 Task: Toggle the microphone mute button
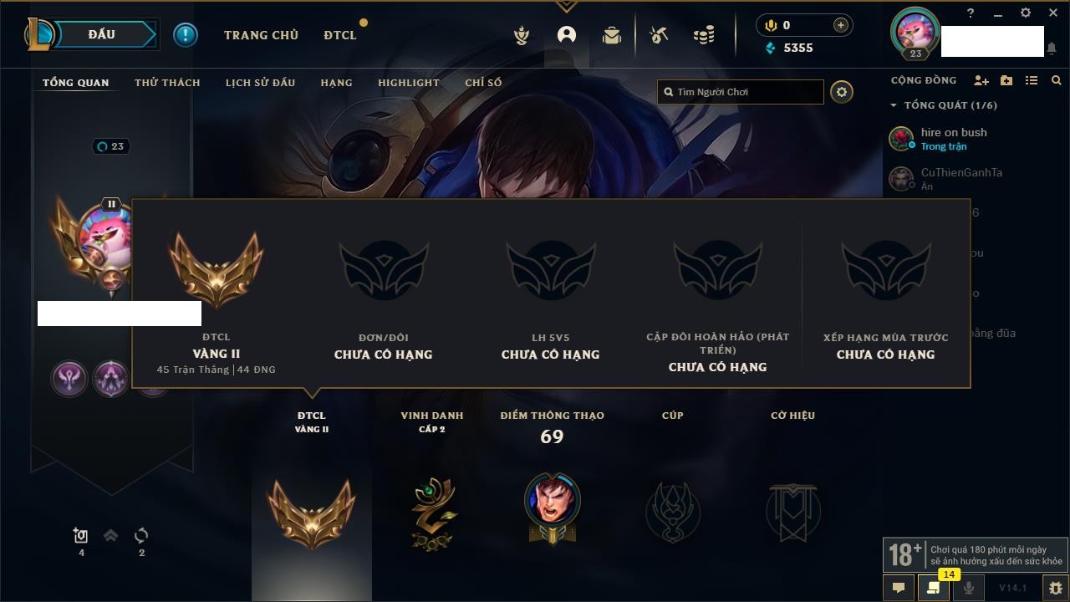(968, 588)
